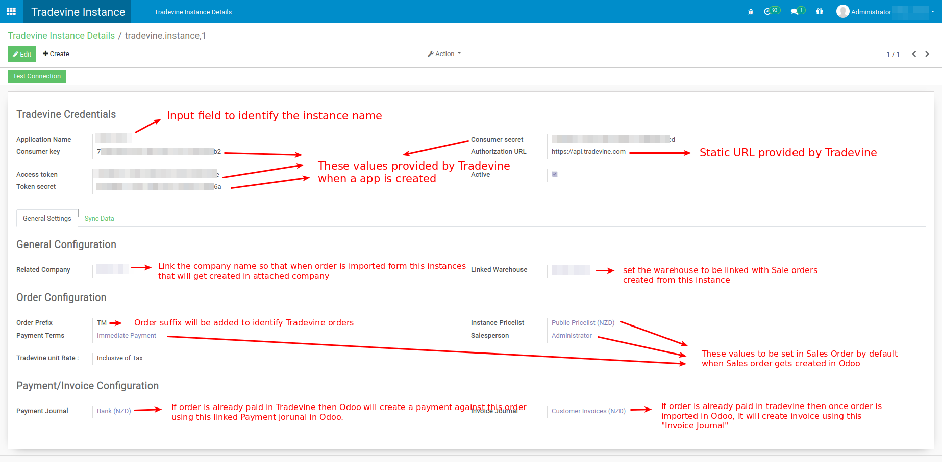Open the apps grid menu icon

click(11, 11)
